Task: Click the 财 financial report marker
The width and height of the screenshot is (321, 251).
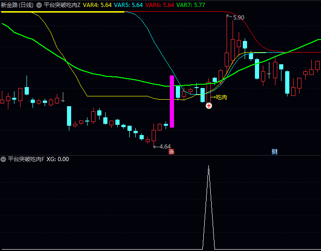Action: point(274,152)
